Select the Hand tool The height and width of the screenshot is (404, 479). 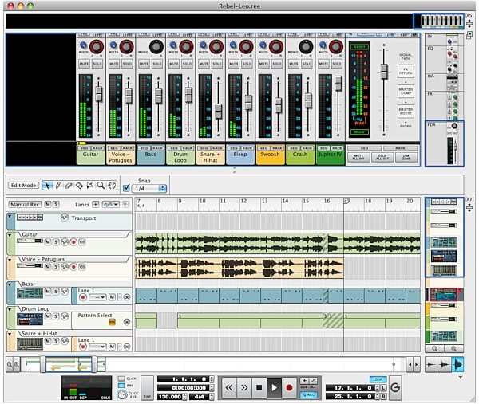click(x=112, y=186)
